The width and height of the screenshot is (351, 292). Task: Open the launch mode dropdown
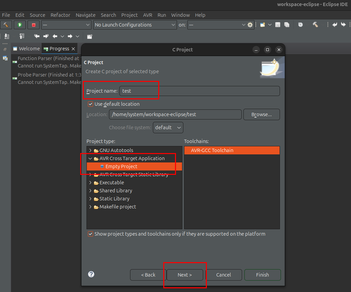66,25
